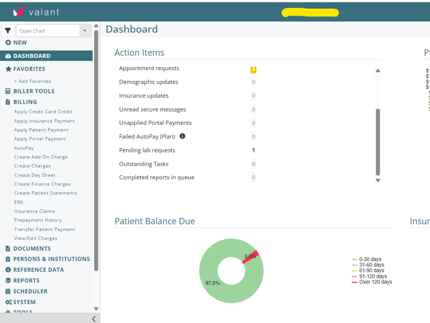The image size is (430, 323).
Task: Open View/Edit Charges link
Action: click(x=36, y=239)
